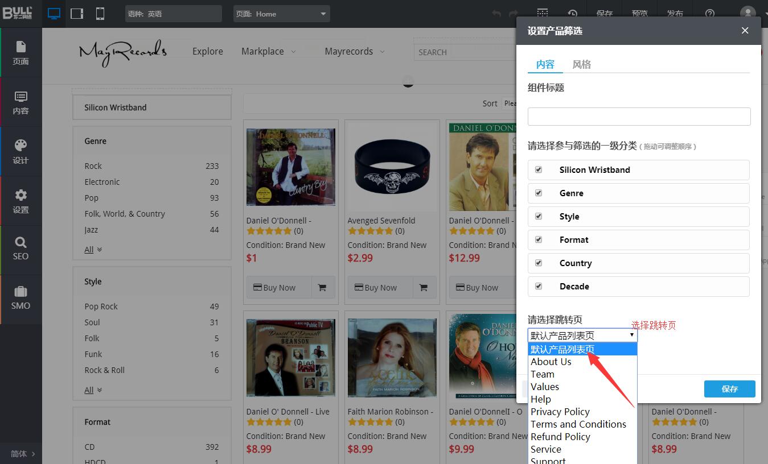768x464 pixels.
Task: Choose About Us from the dropdown list
Action: click(x=551, y=362)
